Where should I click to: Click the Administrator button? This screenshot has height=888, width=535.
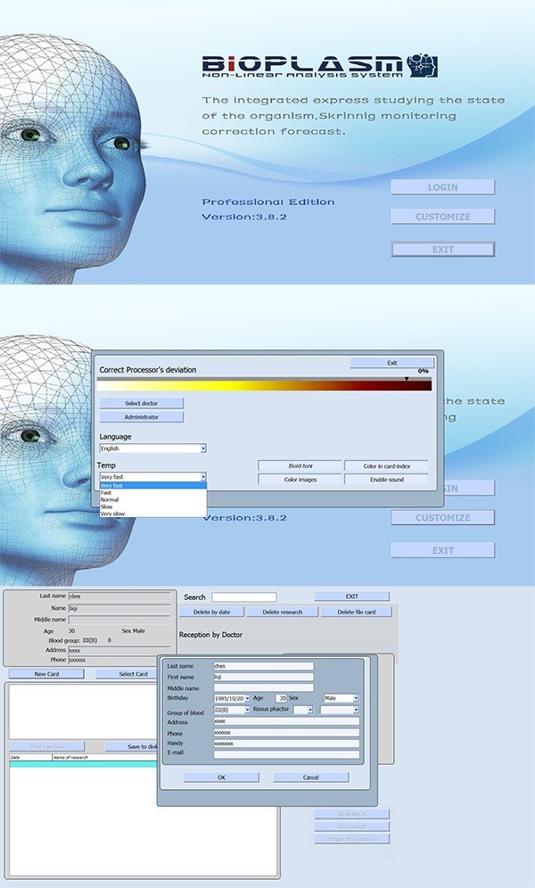(142, 417)
